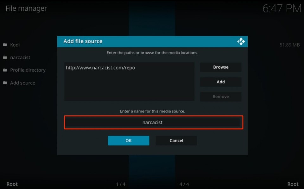Click the Root label at bottom left
This screenshot has width=304, height=189.
tap(12, 184)
